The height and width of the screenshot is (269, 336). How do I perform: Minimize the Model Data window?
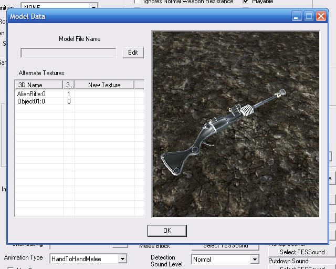pyautogui.click(x=297, y=17)
